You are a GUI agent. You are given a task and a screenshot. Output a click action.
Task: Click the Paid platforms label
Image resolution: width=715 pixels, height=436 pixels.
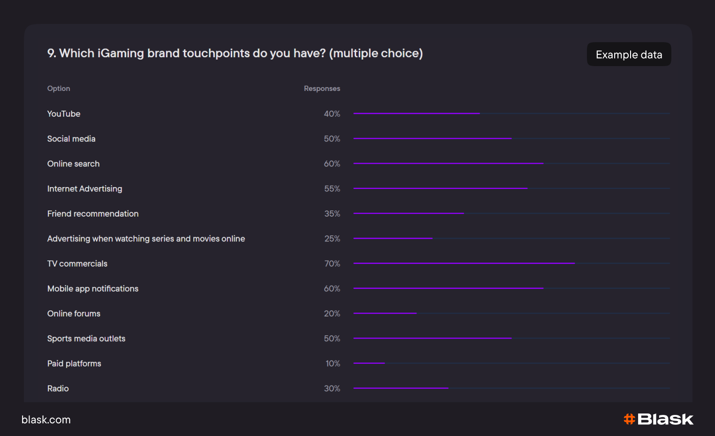[74, 363]
